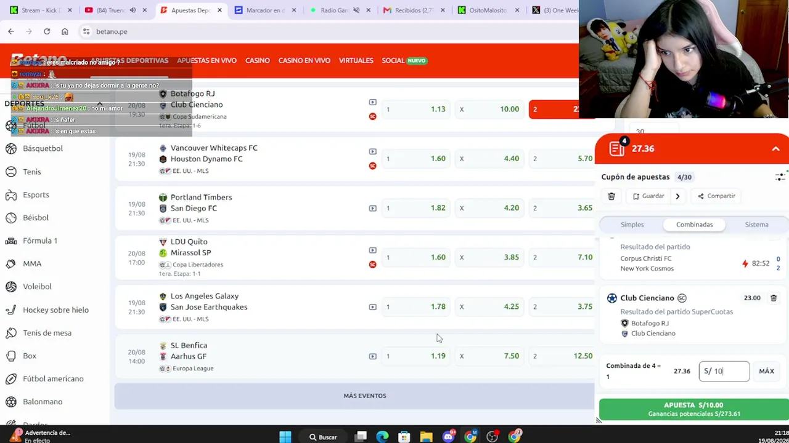Image resolution: width=789 pixels, height=443 pixels.
Task: Switch to the Gmail Recibidos tab
Action: pyautogui.click(x=415, y=10)
